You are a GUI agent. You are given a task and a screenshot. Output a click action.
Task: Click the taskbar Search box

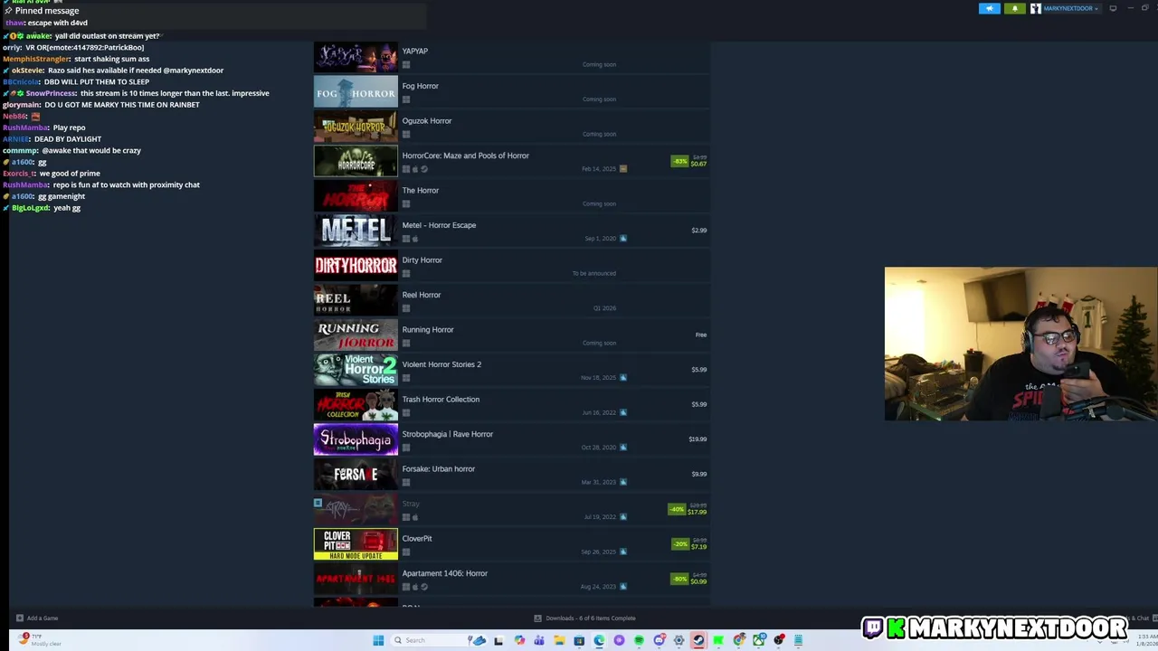440,640
